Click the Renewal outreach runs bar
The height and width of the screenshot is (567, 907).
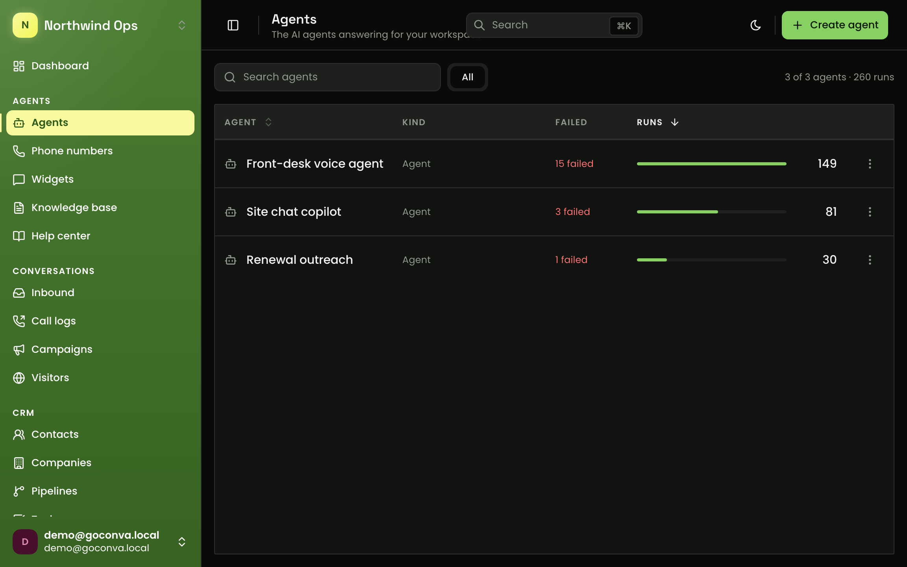click(x=711, y=260)
